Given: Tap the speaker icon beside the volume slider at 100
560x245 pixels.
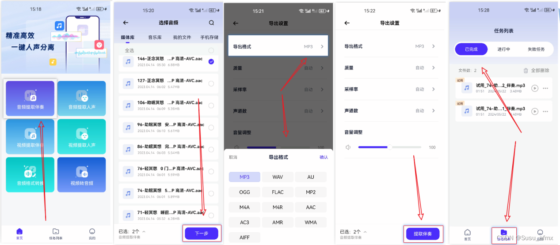Looking at the screenshot, I should click(348, 147).
